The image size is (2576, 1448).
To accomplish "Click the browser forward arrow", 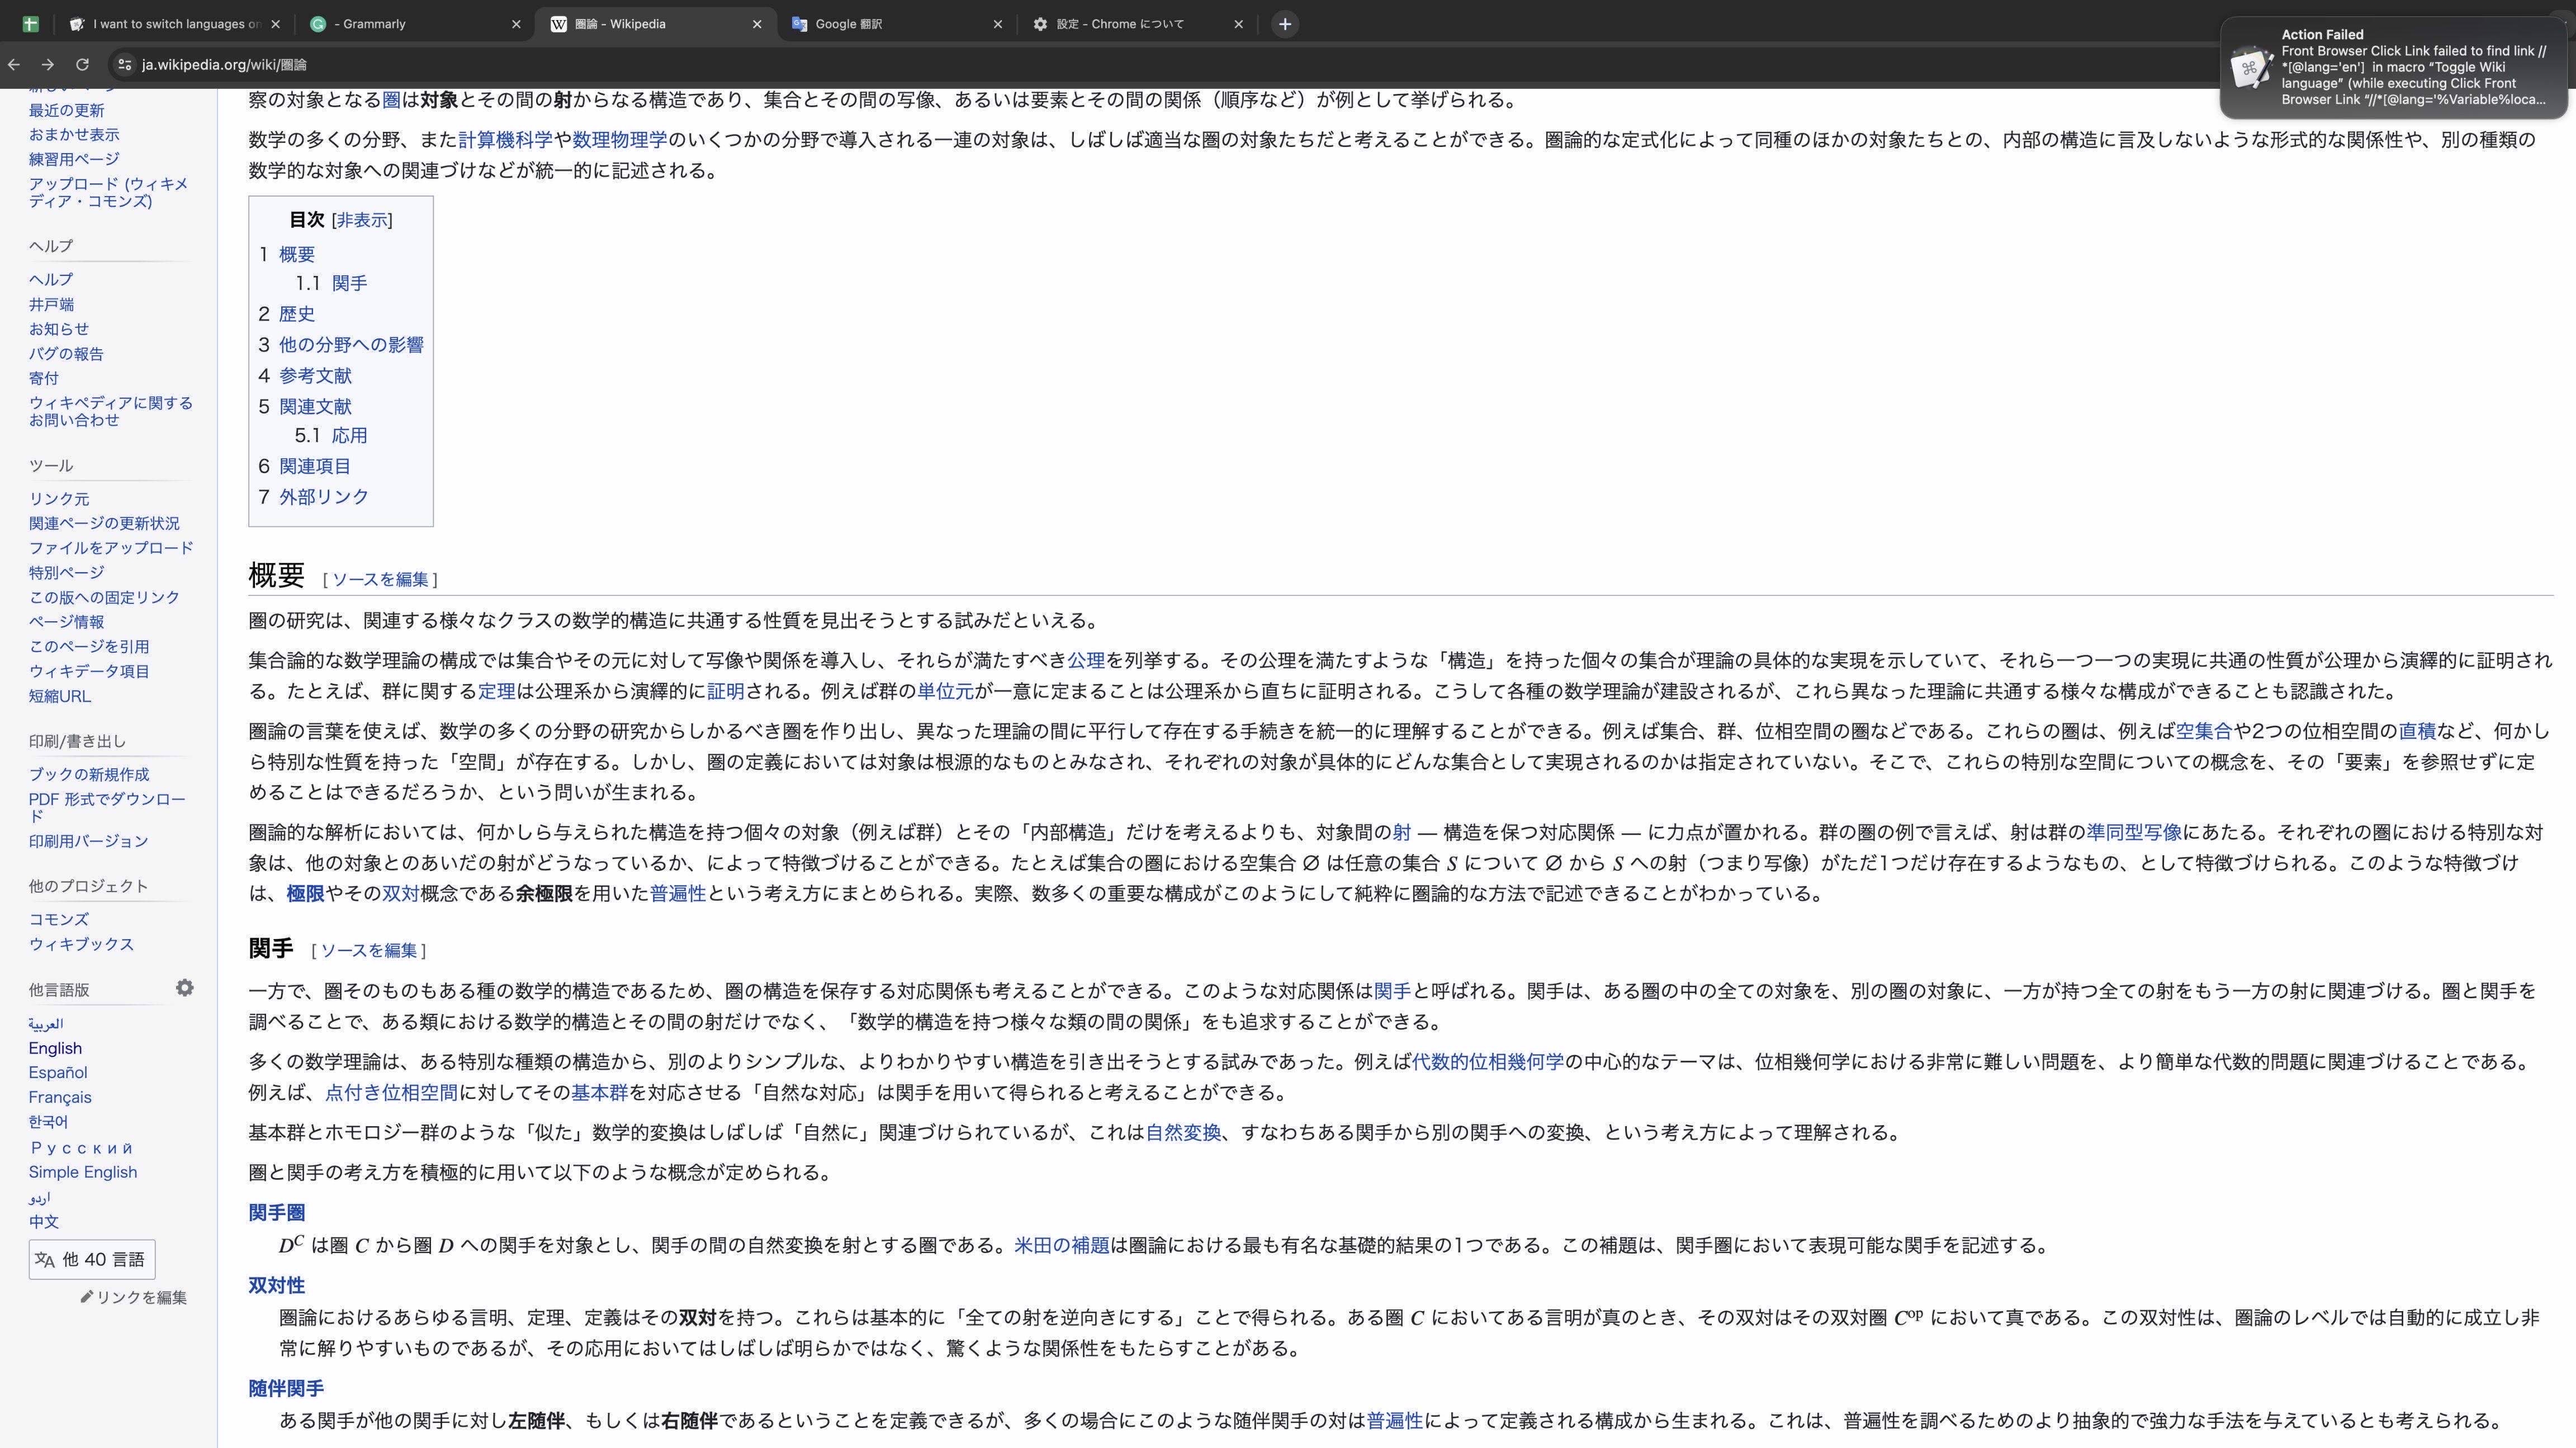I will point(48,65).
